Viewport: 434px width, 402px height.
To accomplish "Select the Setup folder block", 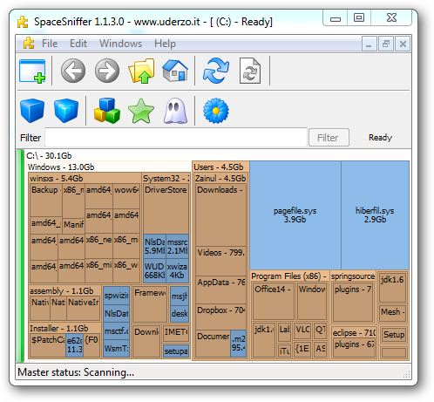I will click(394, 335).
